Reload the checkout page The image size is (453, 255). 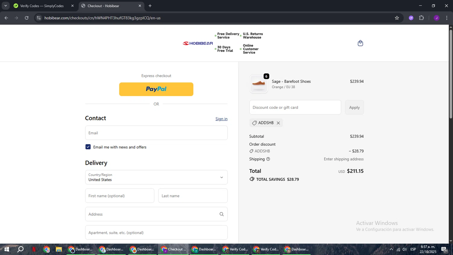click(x=27, y=18)
